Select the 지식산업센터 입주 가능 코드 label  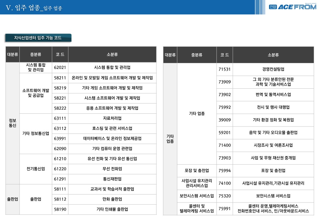point(38,38)
